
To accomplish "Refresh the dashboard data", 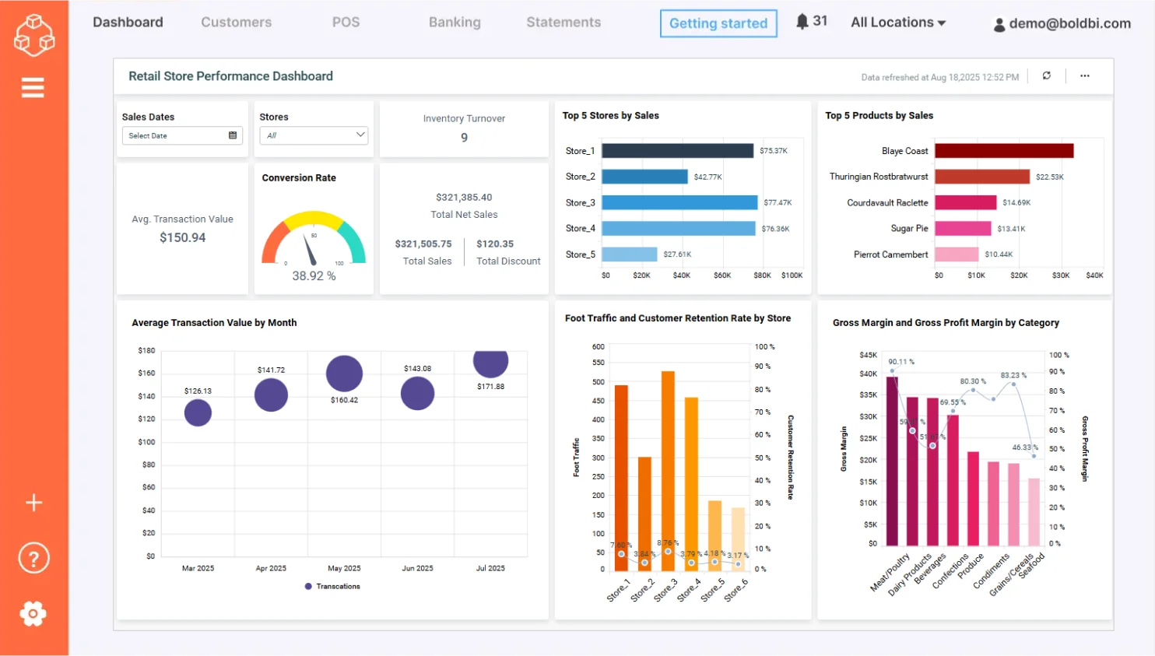I will (x=1046, y=75).
